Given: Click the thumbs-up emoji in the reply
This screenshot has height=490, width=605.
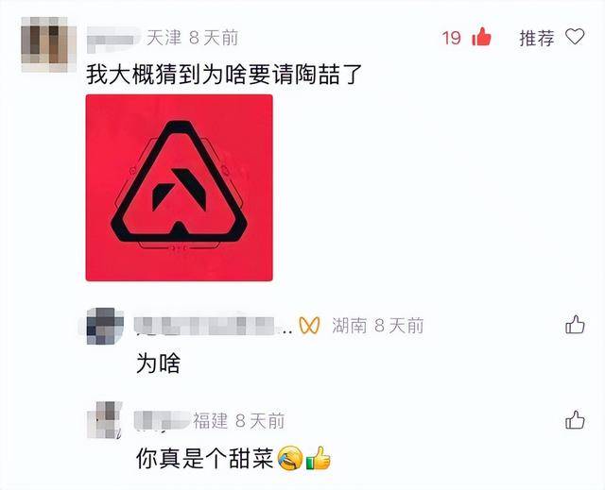Looking at the screenshot, I should (319, 459).
